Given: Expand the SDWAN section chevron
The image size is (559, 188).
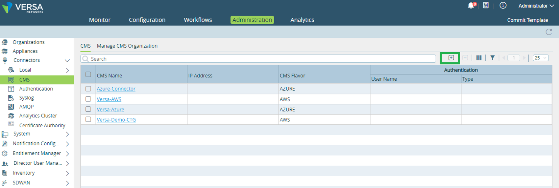Looking at the screenshot, I should (x=67, y=183).
